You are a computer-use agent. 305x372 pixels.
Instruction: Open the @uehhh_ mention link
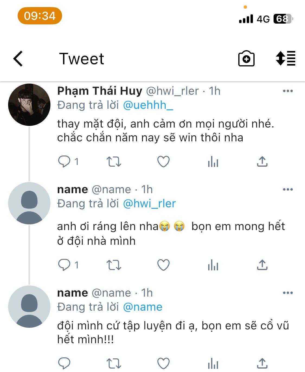tap(148, 105)
